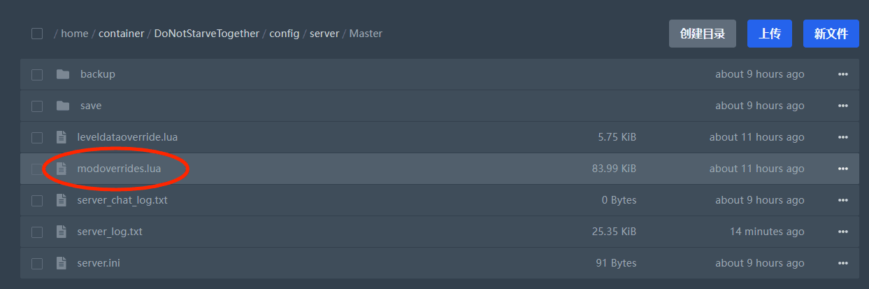Tick the select-all checkbox in header

[37, 34]
